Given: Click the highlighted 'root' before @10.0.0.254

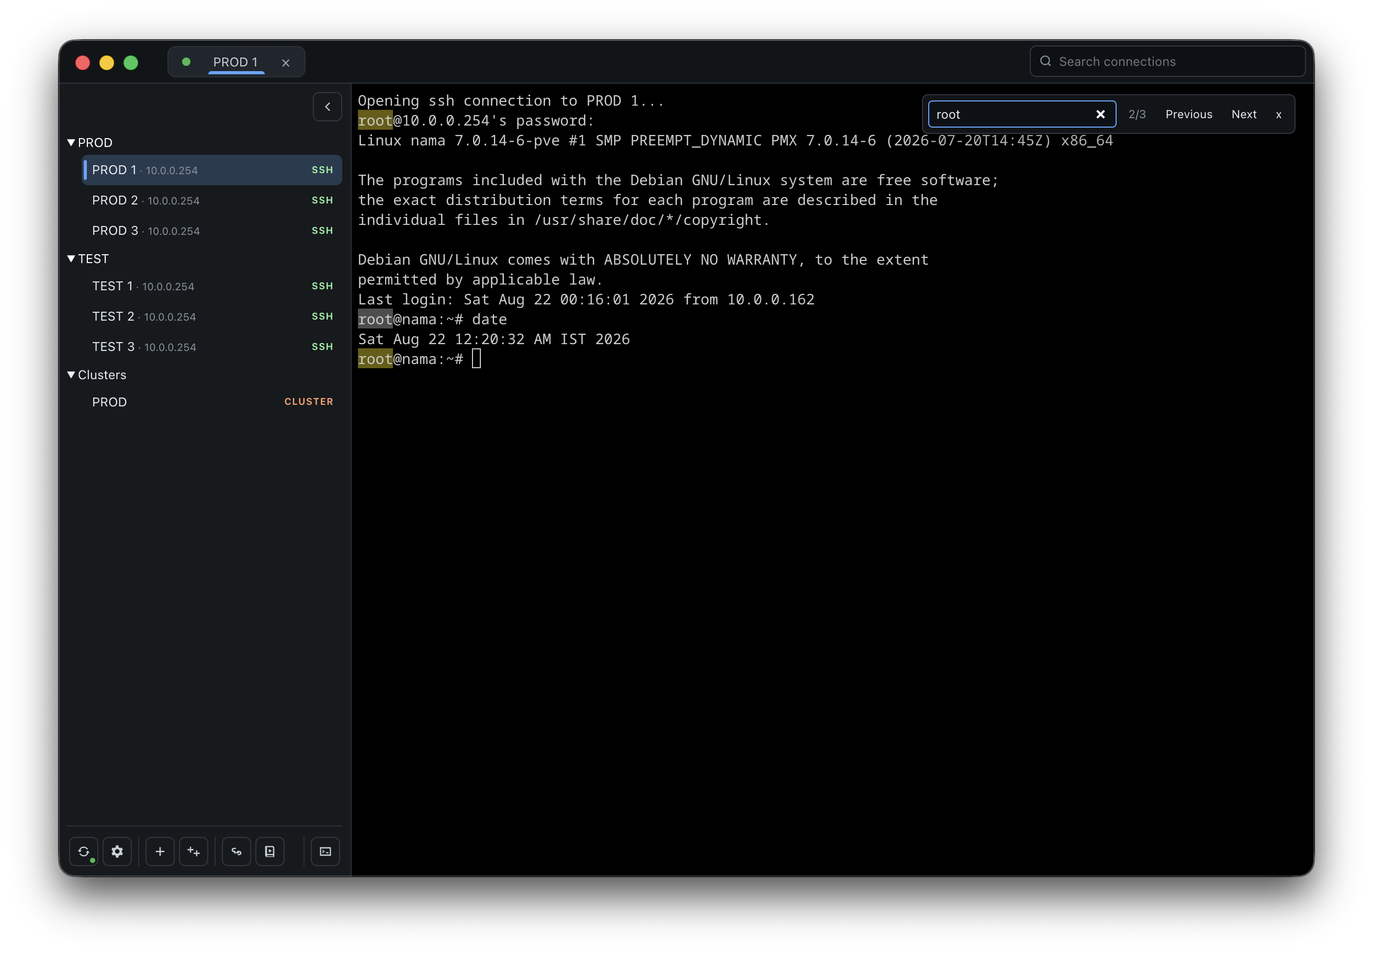Looking at the screenshot, I should tap(375, 121).
